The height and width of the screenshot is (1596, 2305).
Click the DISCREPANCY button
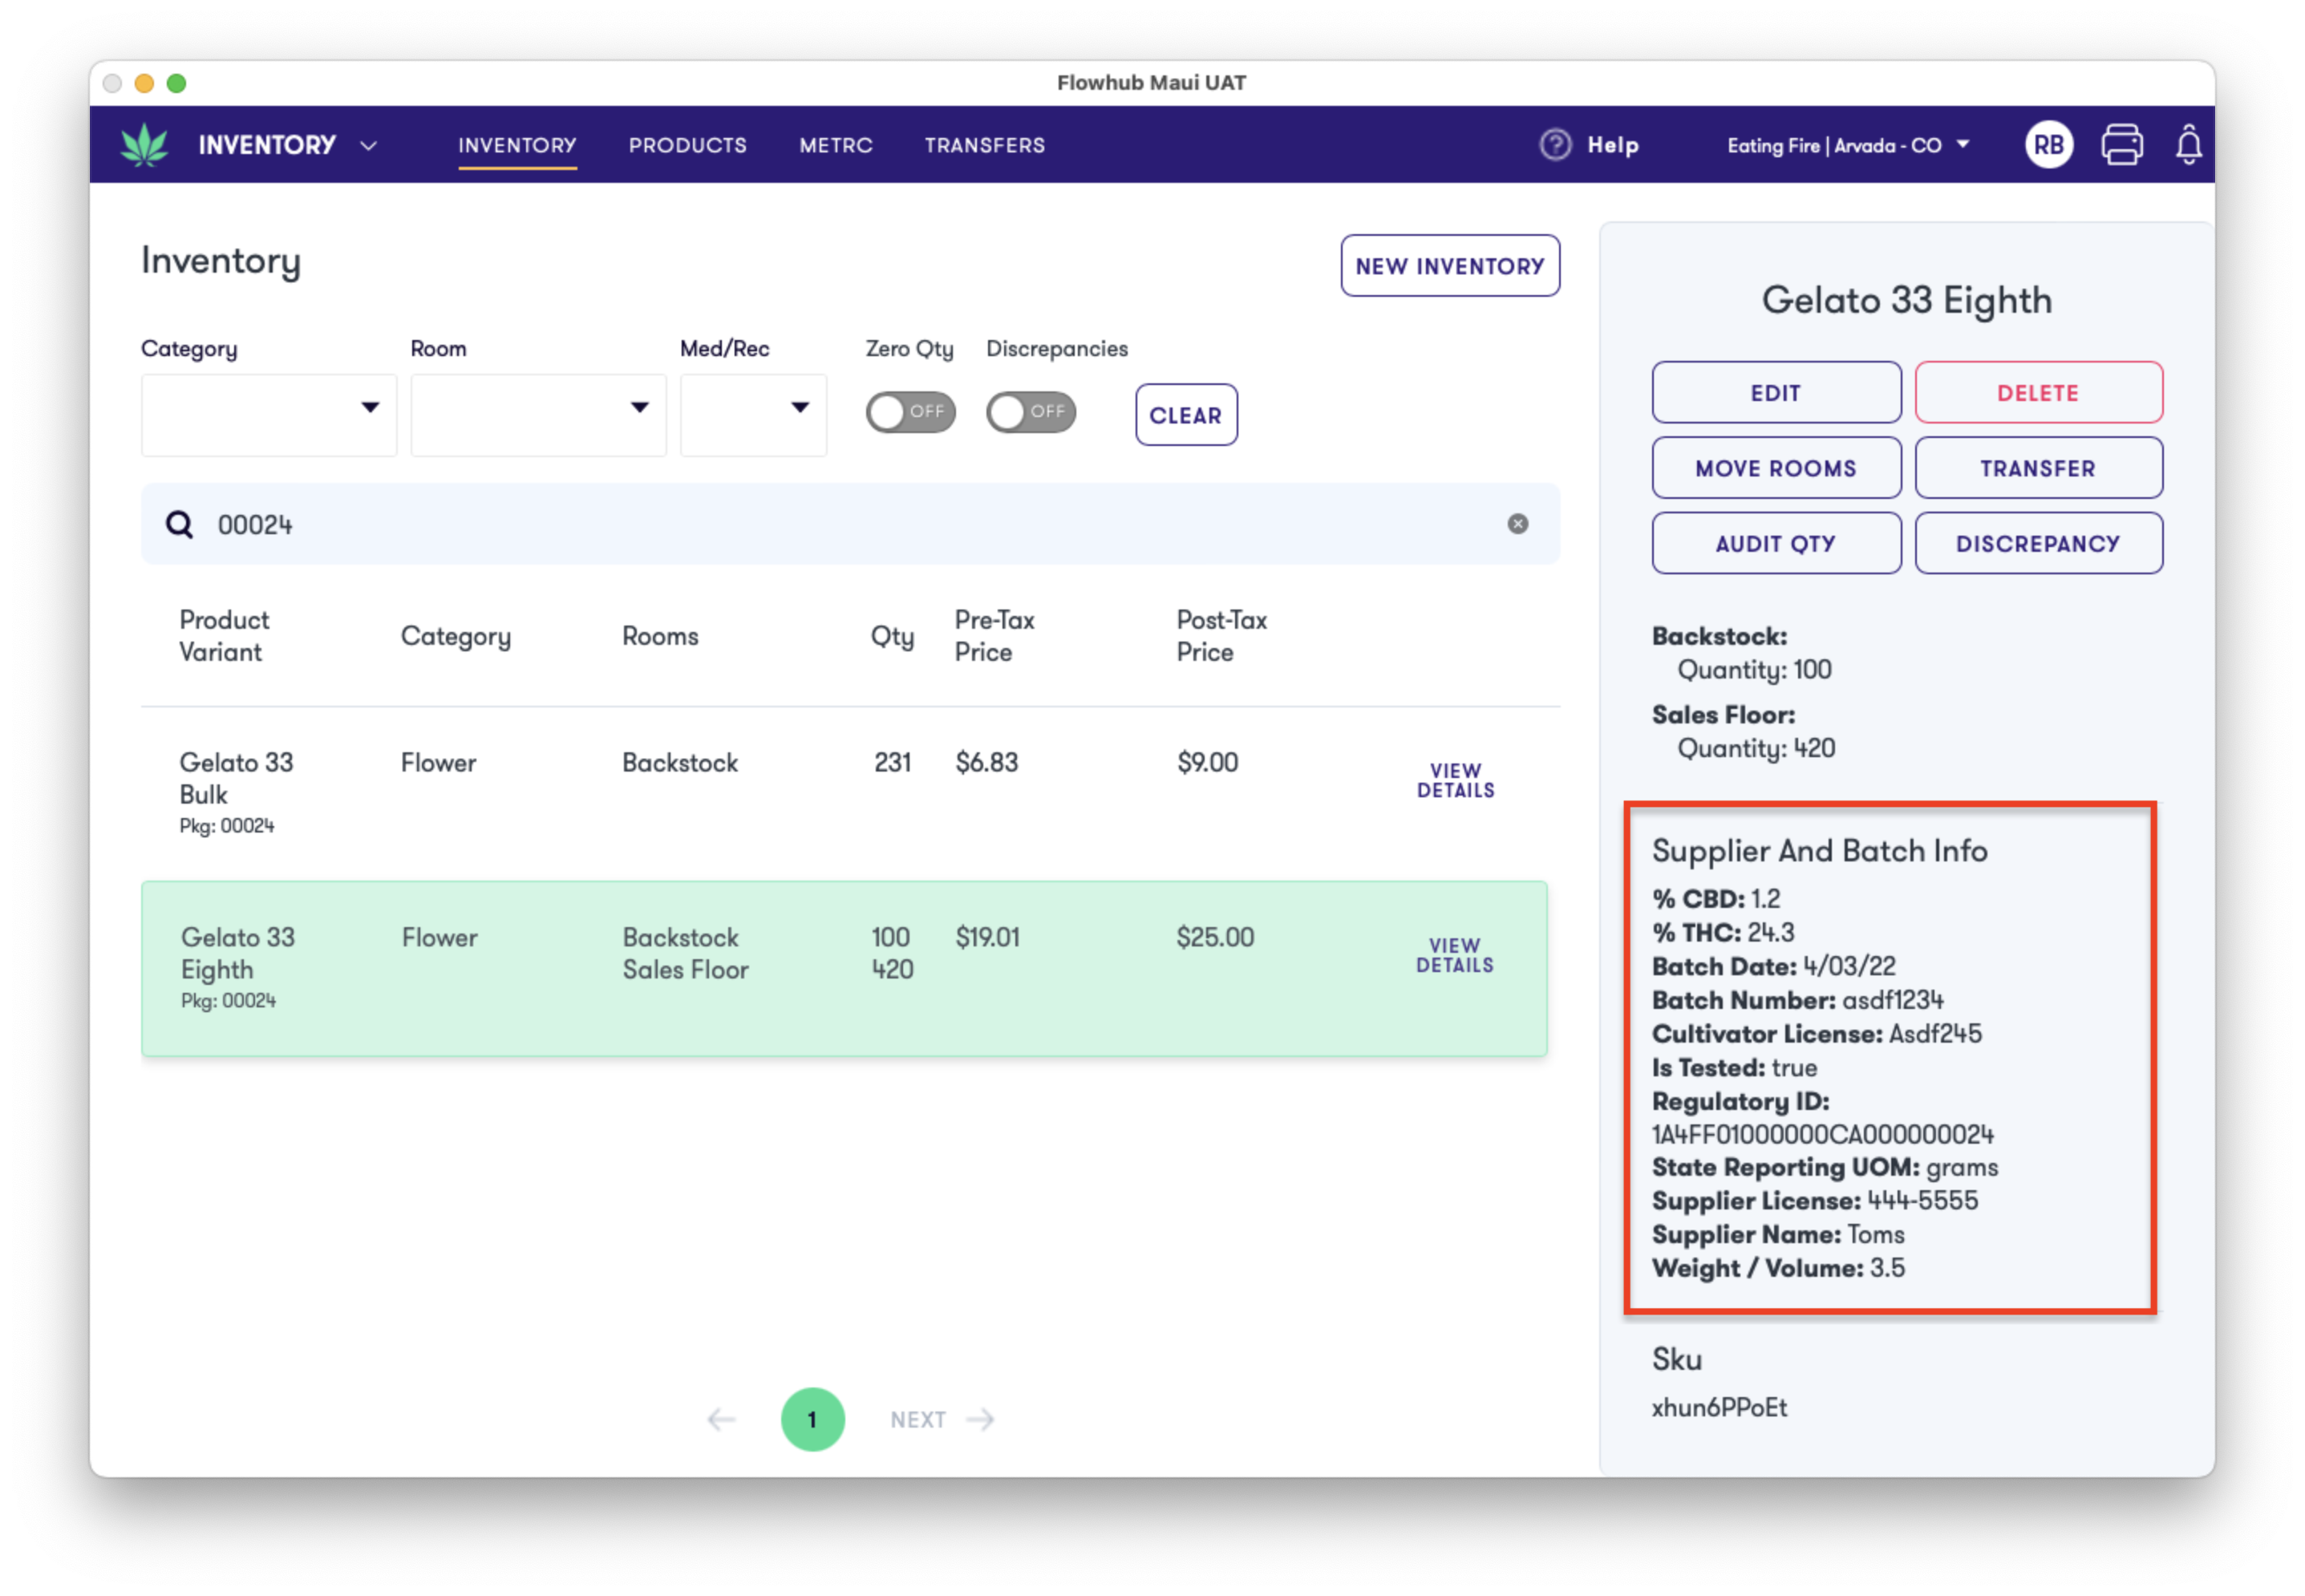click(2038, 543)
